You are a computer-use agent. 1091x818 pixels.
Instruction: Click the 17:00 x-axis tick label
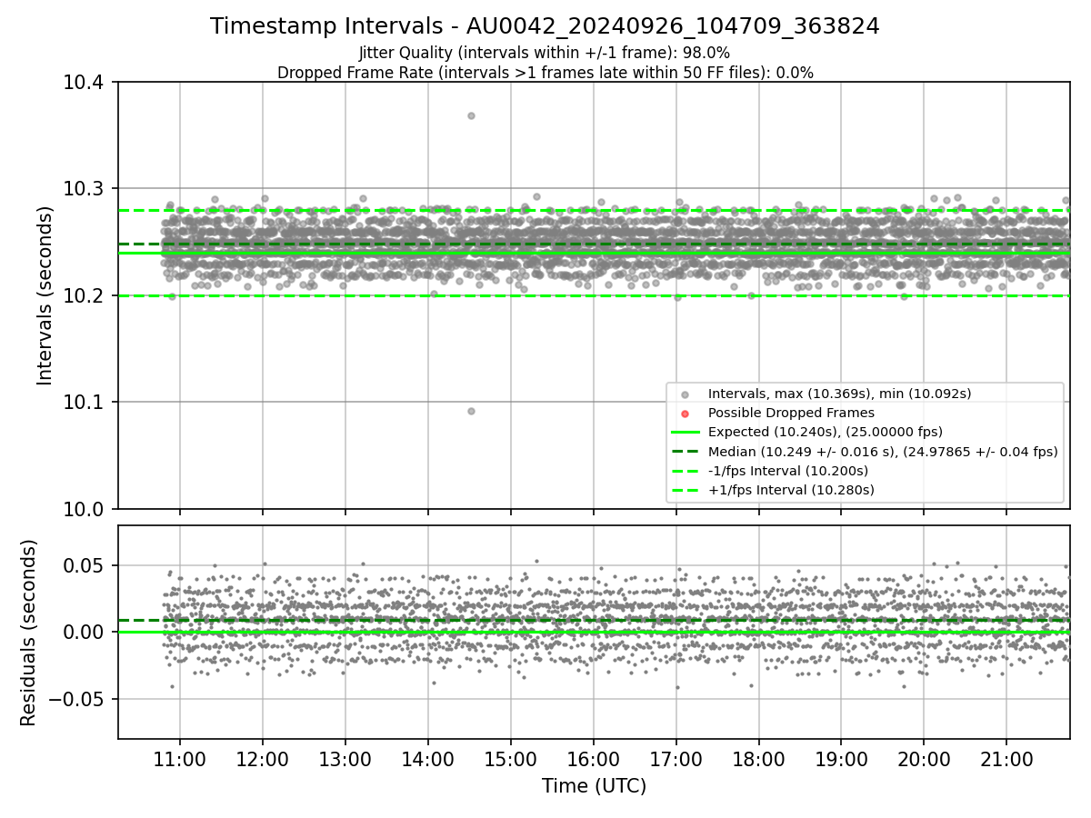point(676,758)
